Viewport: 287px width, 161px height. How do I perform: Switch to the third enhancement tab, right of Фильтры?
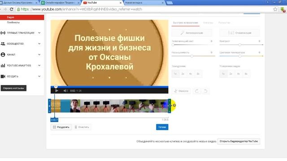tap(224, 23)
